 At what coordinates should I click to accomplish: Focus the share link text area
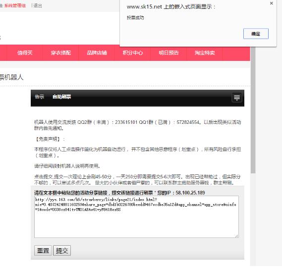136,216
